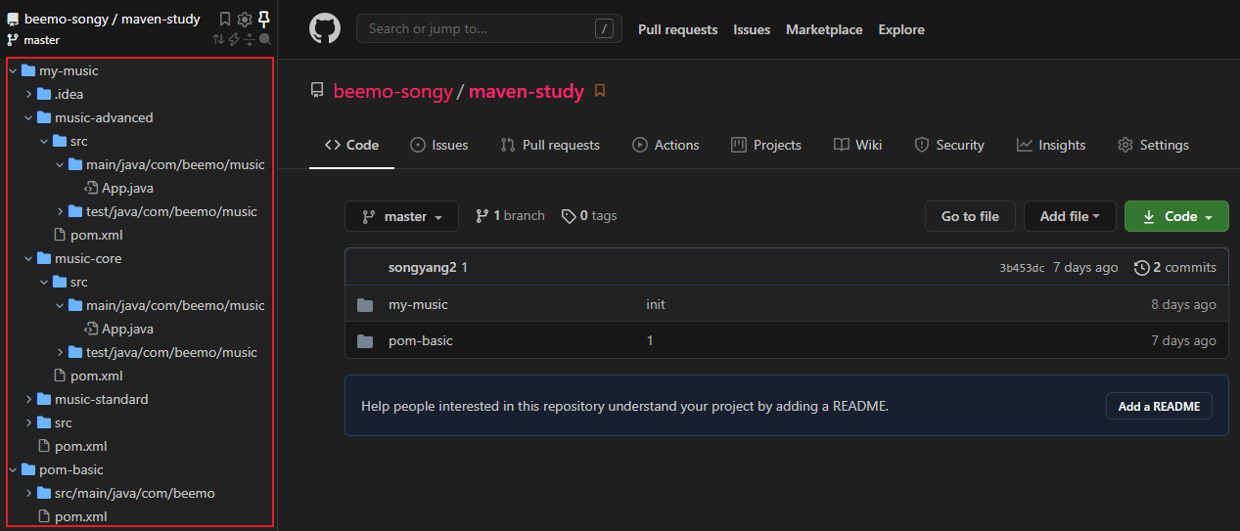This screenshot has height=531, width=1240.
Task: Switch to the Code tab
Action: pos(351,145)
